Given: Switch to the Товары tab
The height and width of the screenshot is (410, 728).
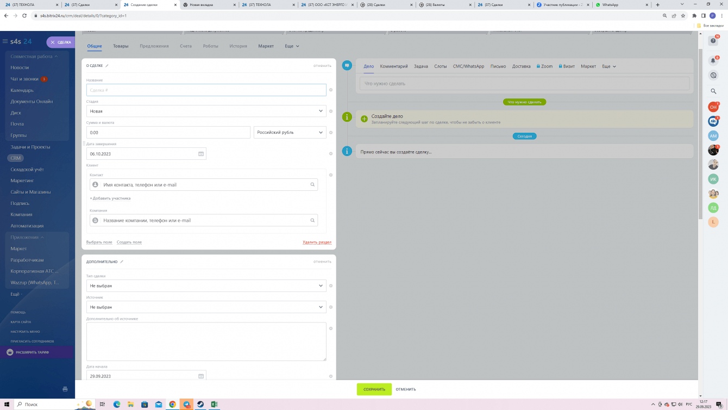Looking at the screenshot, I should [x=121, y=46].
